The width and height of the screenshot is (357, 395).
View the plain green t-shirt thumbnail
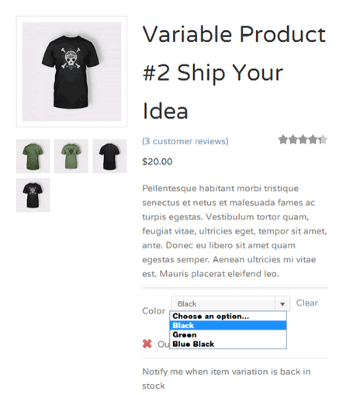[33, 156]
